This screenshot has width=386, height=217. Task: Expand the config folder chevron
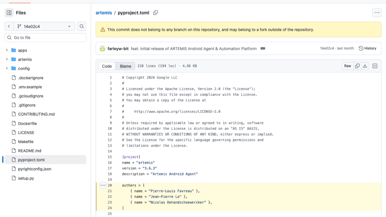pyautogui.click(x=7, y=68)
